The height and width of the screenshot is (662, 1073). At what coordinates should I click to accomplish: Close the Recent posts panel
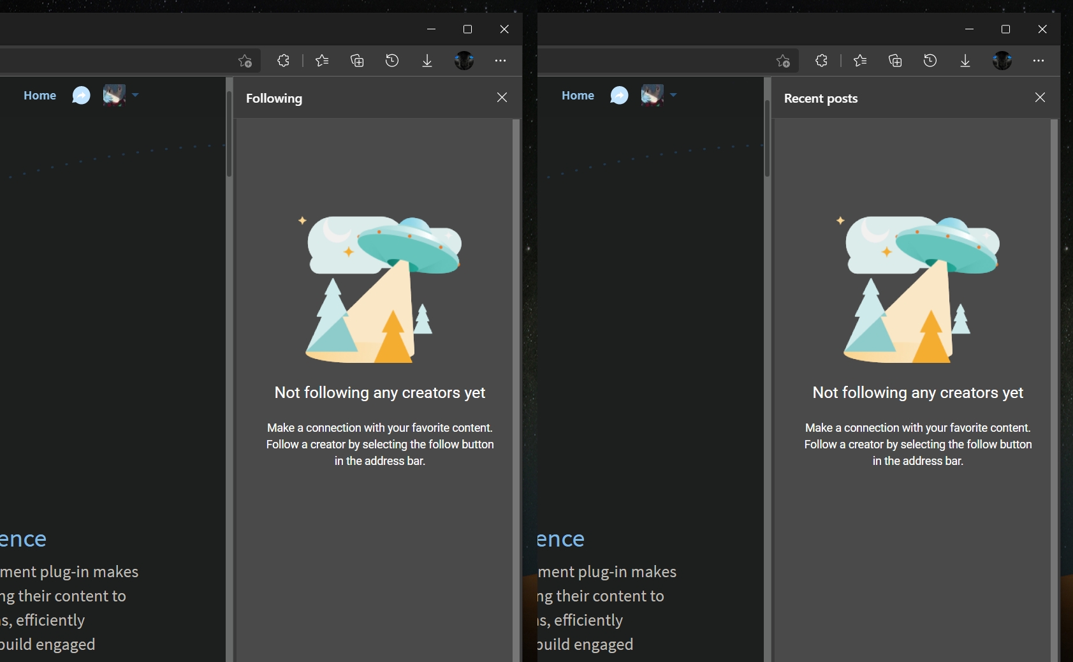point(1040,97)
